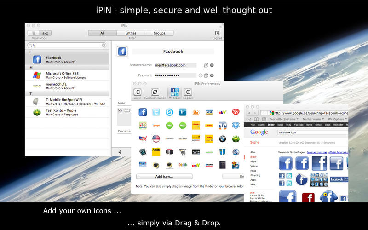Viewport: 368px width, 230px height.
Task: Select the LinkedIn icon in My Icons grid
Action: (x=183, y=112)
